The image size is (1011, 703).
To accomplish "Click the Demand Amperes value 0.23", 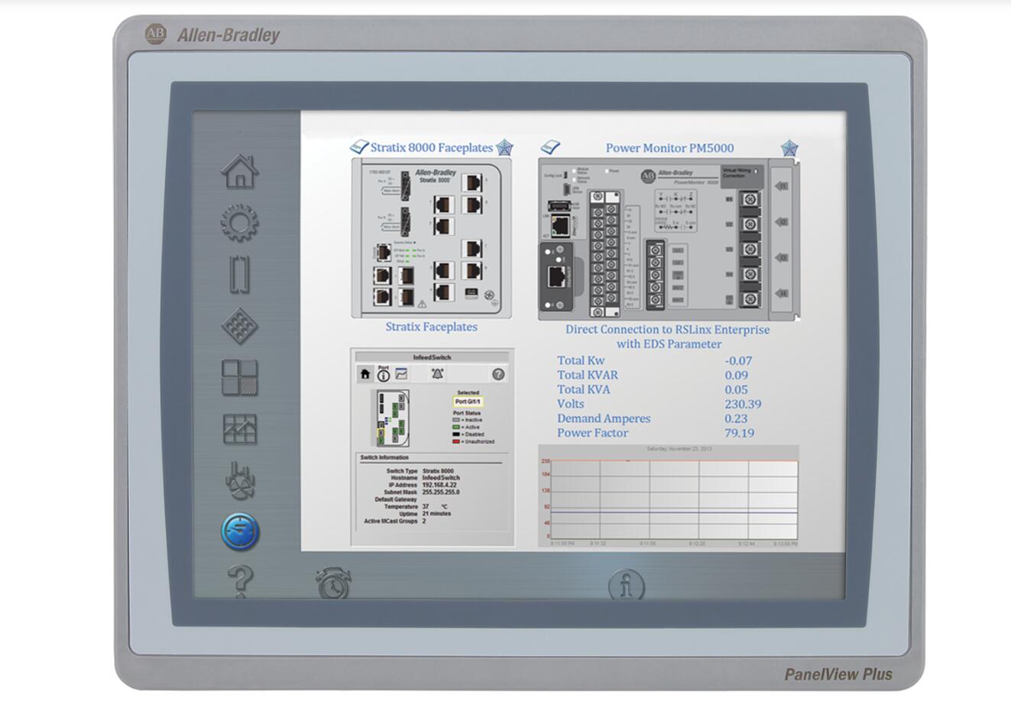I will (737, 419).
